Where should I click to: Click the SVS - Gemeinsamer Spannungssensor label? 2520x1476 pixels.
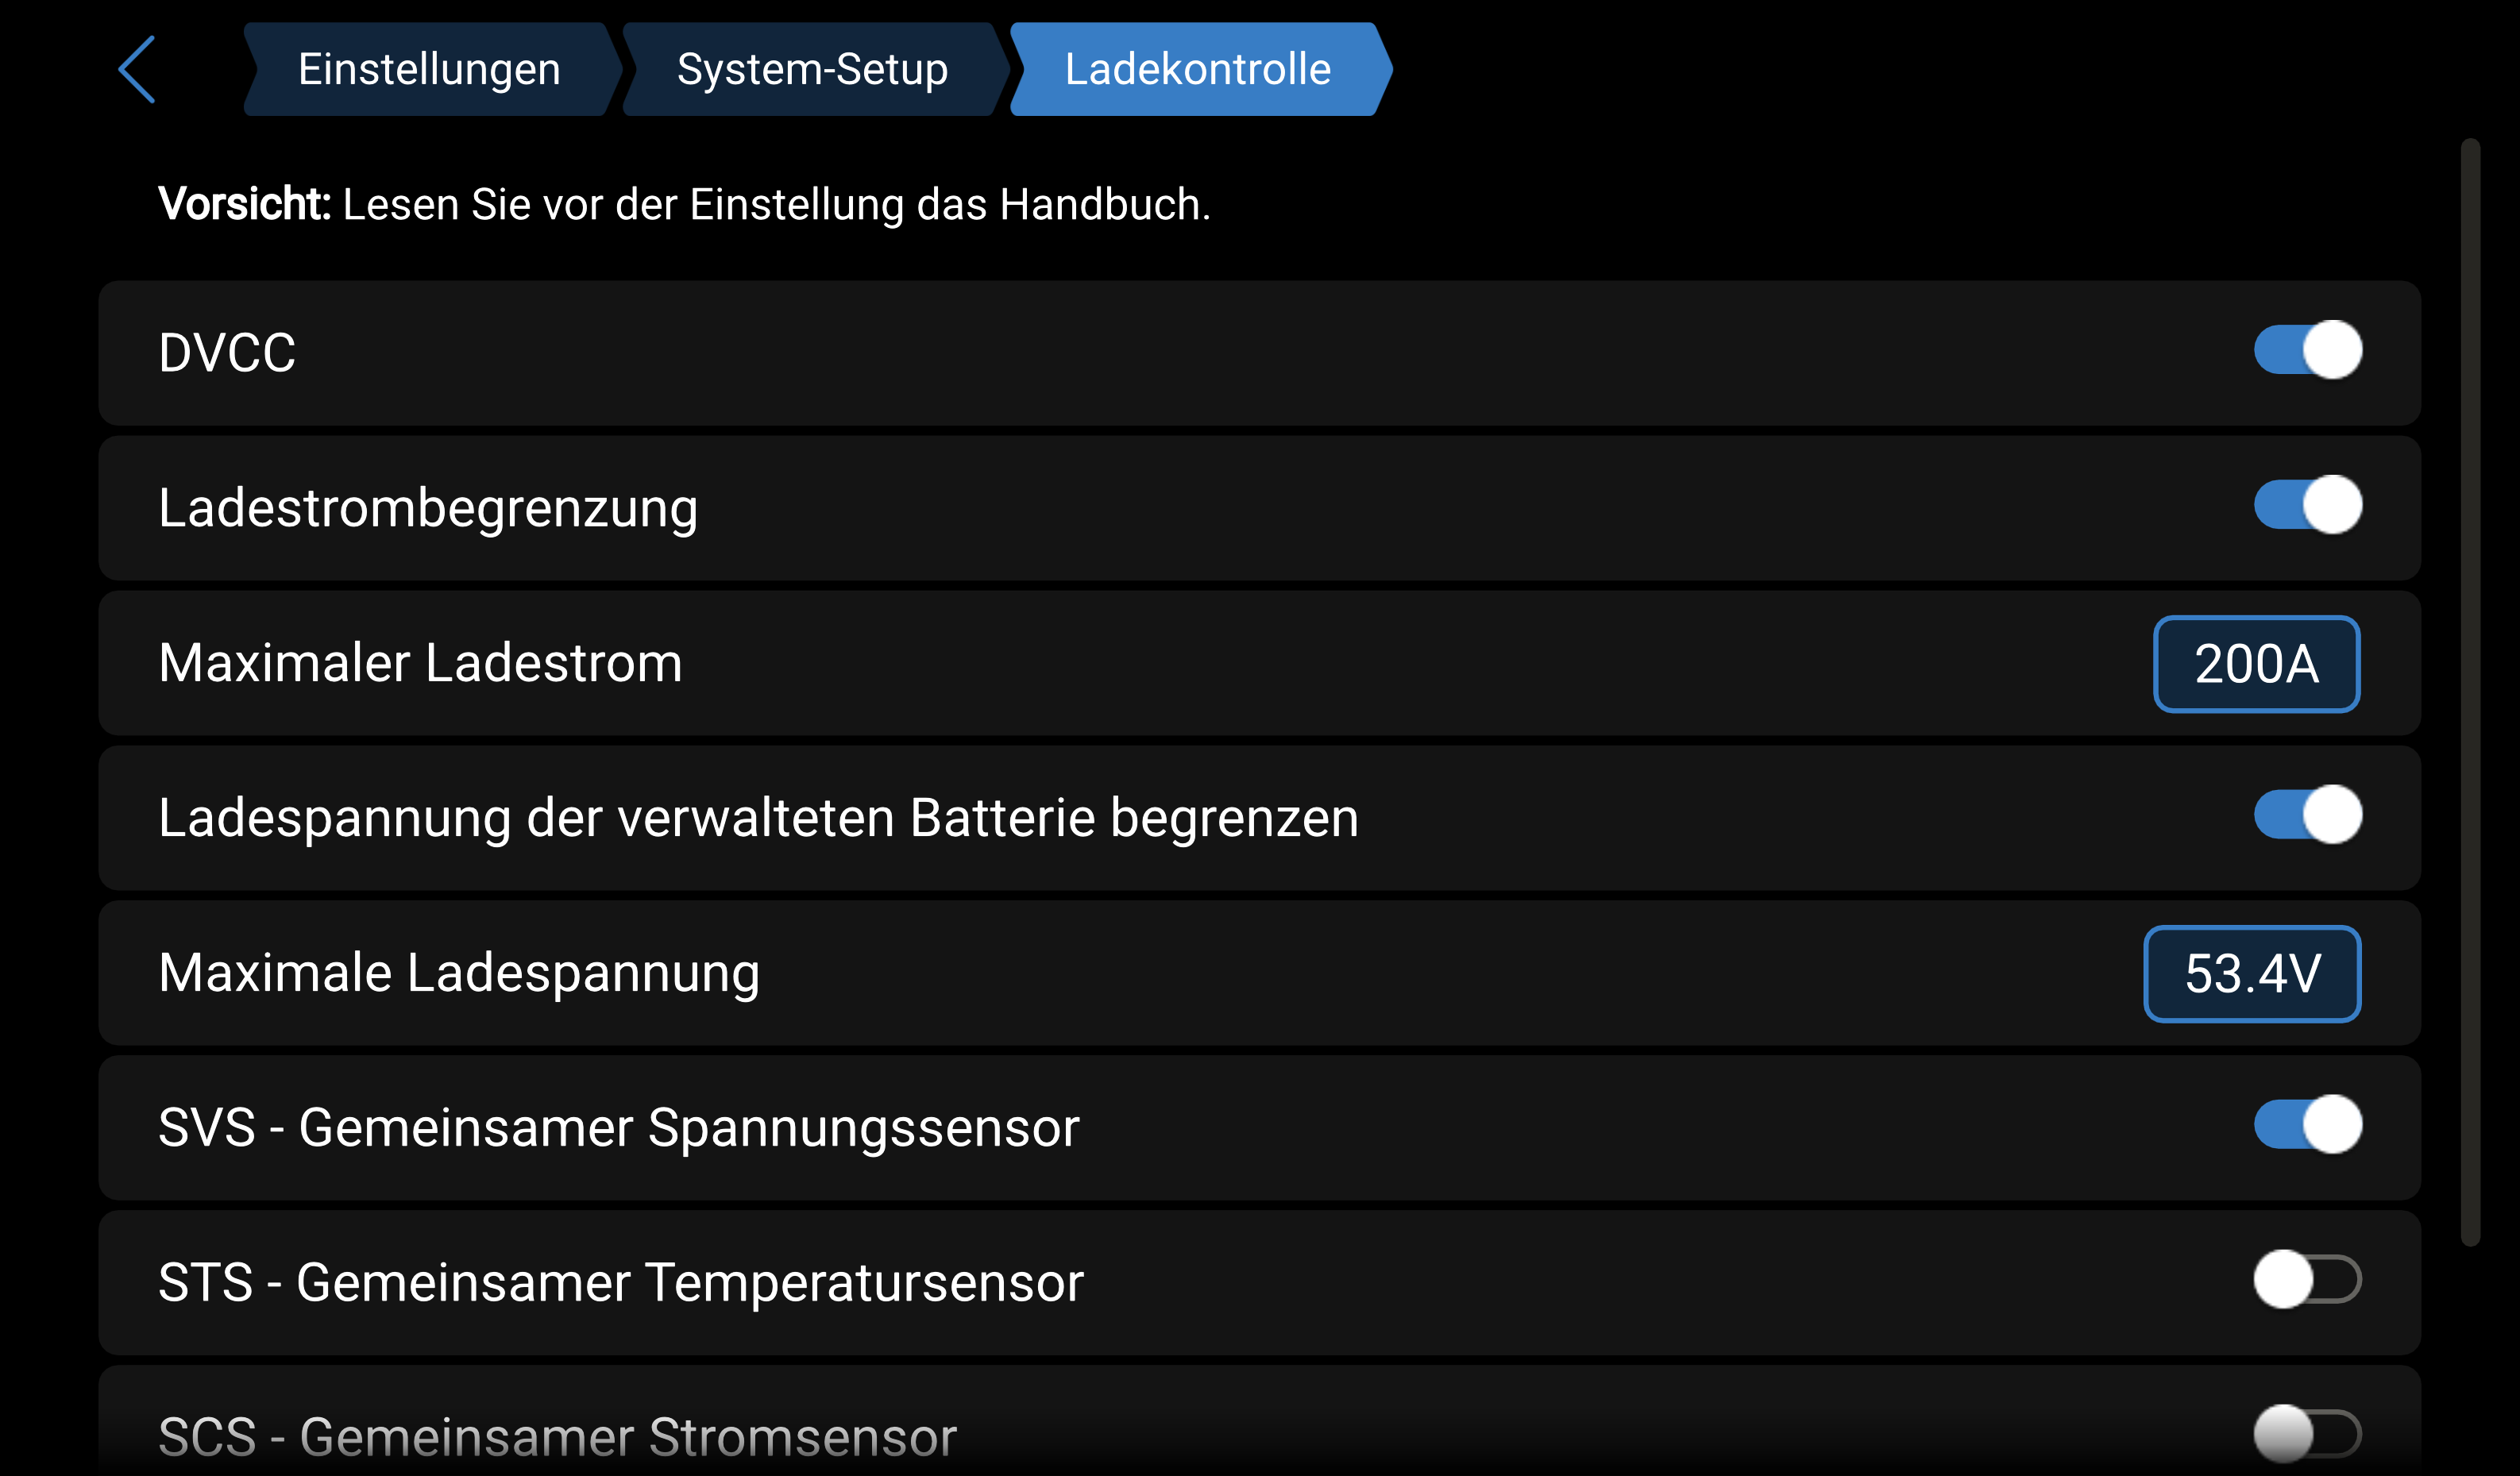click(x=619, y=1128)
